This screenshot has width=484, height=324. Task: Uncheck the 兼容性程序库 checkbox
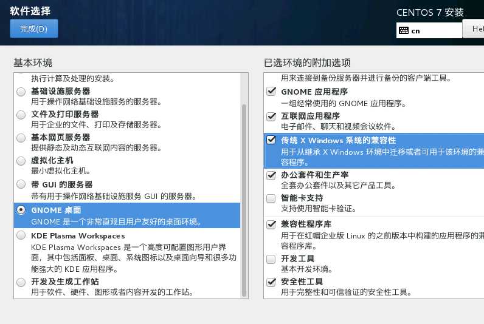tap(271, 224)
